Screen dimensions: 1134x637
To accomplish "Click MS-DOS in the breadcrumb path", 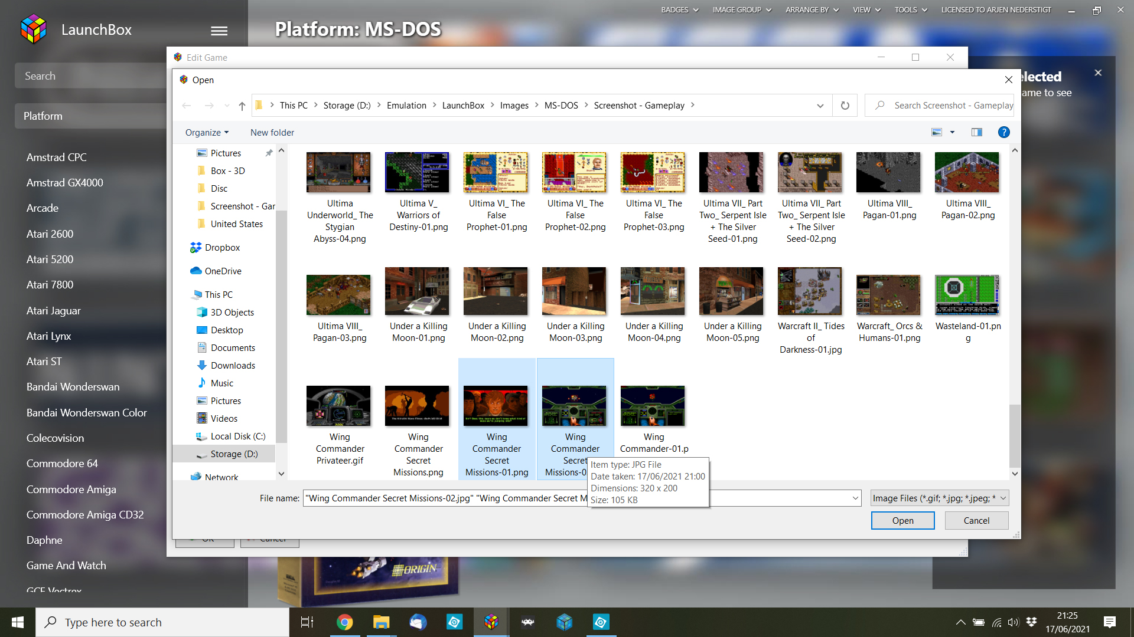I will pyautogui.click(x=561, y=106).
